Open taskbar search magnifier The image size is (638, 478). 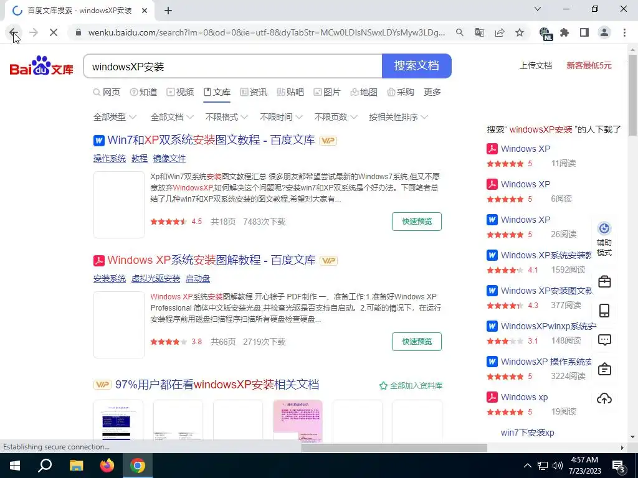[x=45, y=466]
